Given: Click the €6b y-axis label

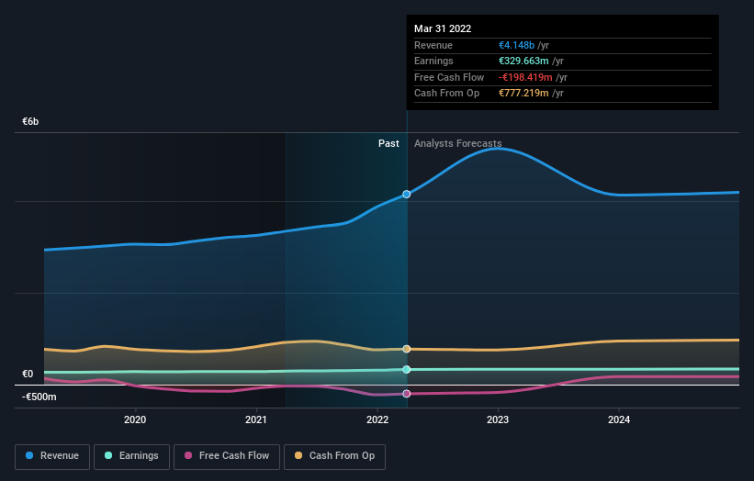Looking at the screenshot, I should [x=30, y=121].
